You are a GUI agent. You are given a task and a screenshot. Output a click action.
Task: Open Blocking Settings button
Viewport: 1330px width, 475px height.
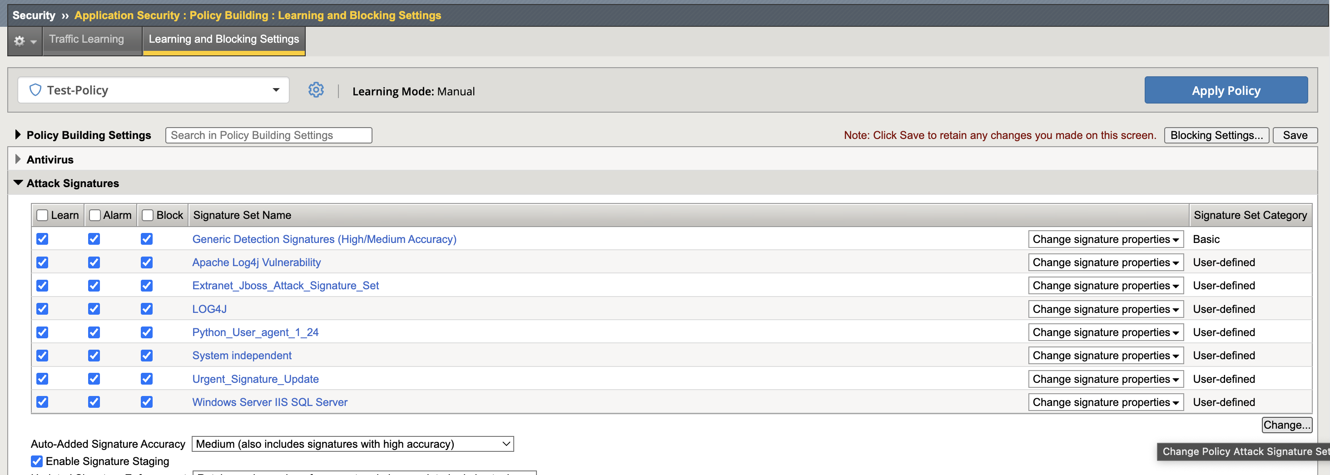click(x=1216, y=135)
